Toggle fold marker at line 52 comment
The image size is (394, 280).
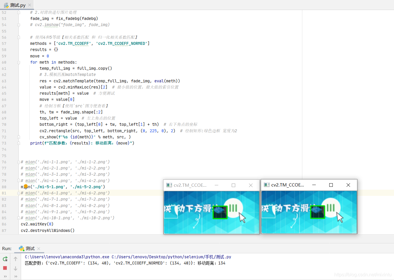[18, 12]
